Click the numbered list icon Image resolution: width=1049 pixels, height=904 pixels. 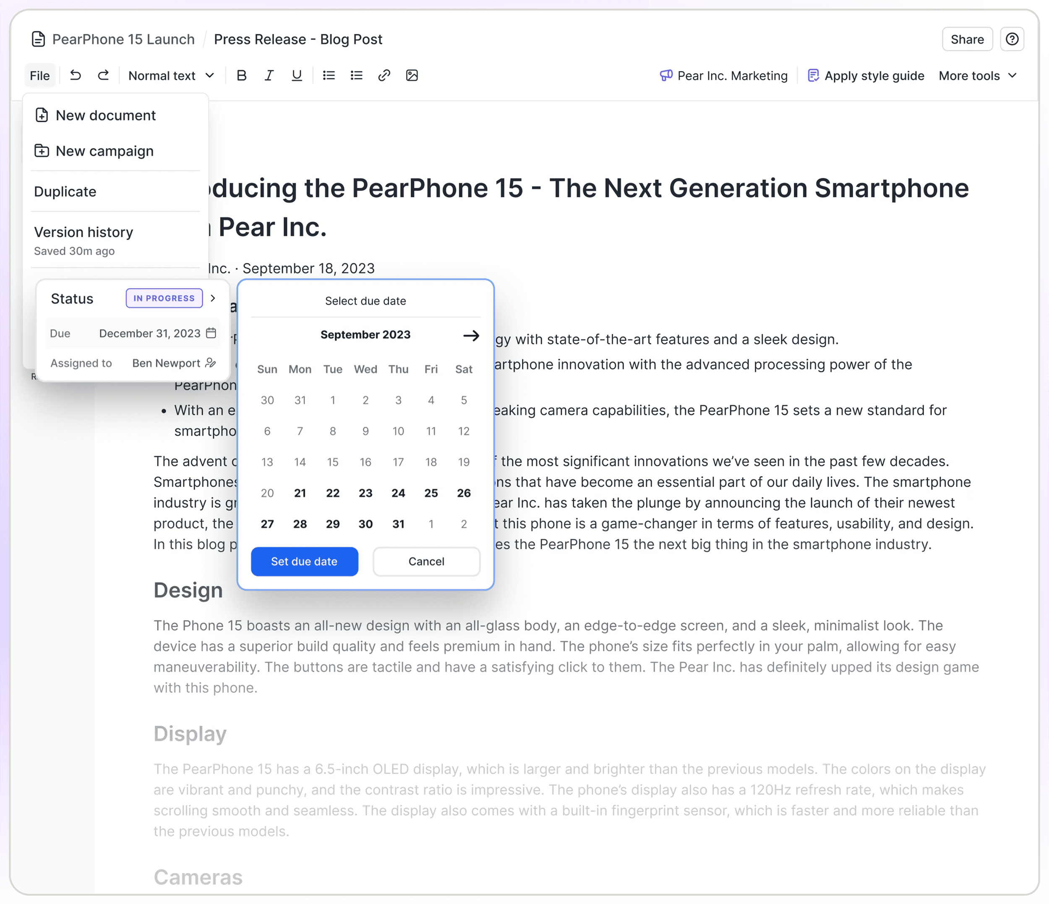point(355,75)
